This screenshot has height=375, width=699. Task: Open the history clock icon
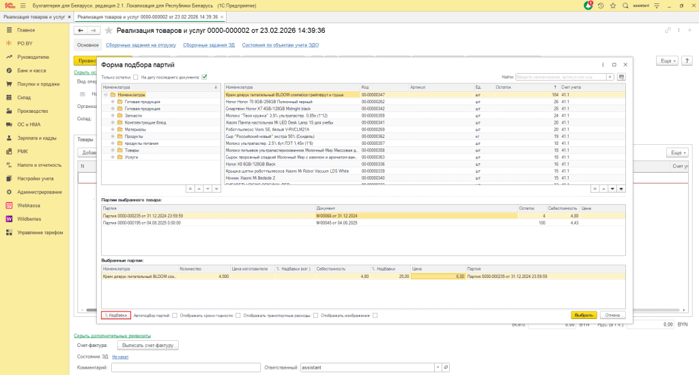[x=601, y=5]
